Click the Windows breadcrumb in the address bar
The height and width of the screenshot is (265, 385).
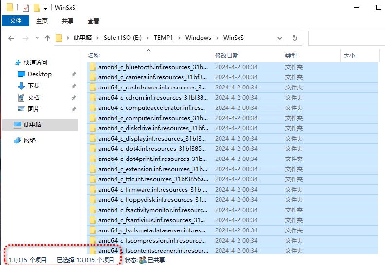(x=198, y=38)
